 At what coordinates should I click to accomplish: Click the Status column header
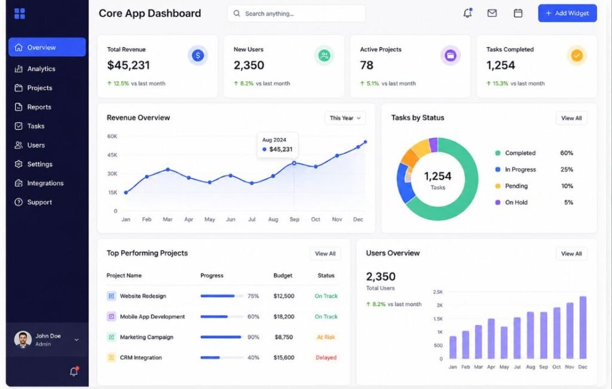[326, 276]
